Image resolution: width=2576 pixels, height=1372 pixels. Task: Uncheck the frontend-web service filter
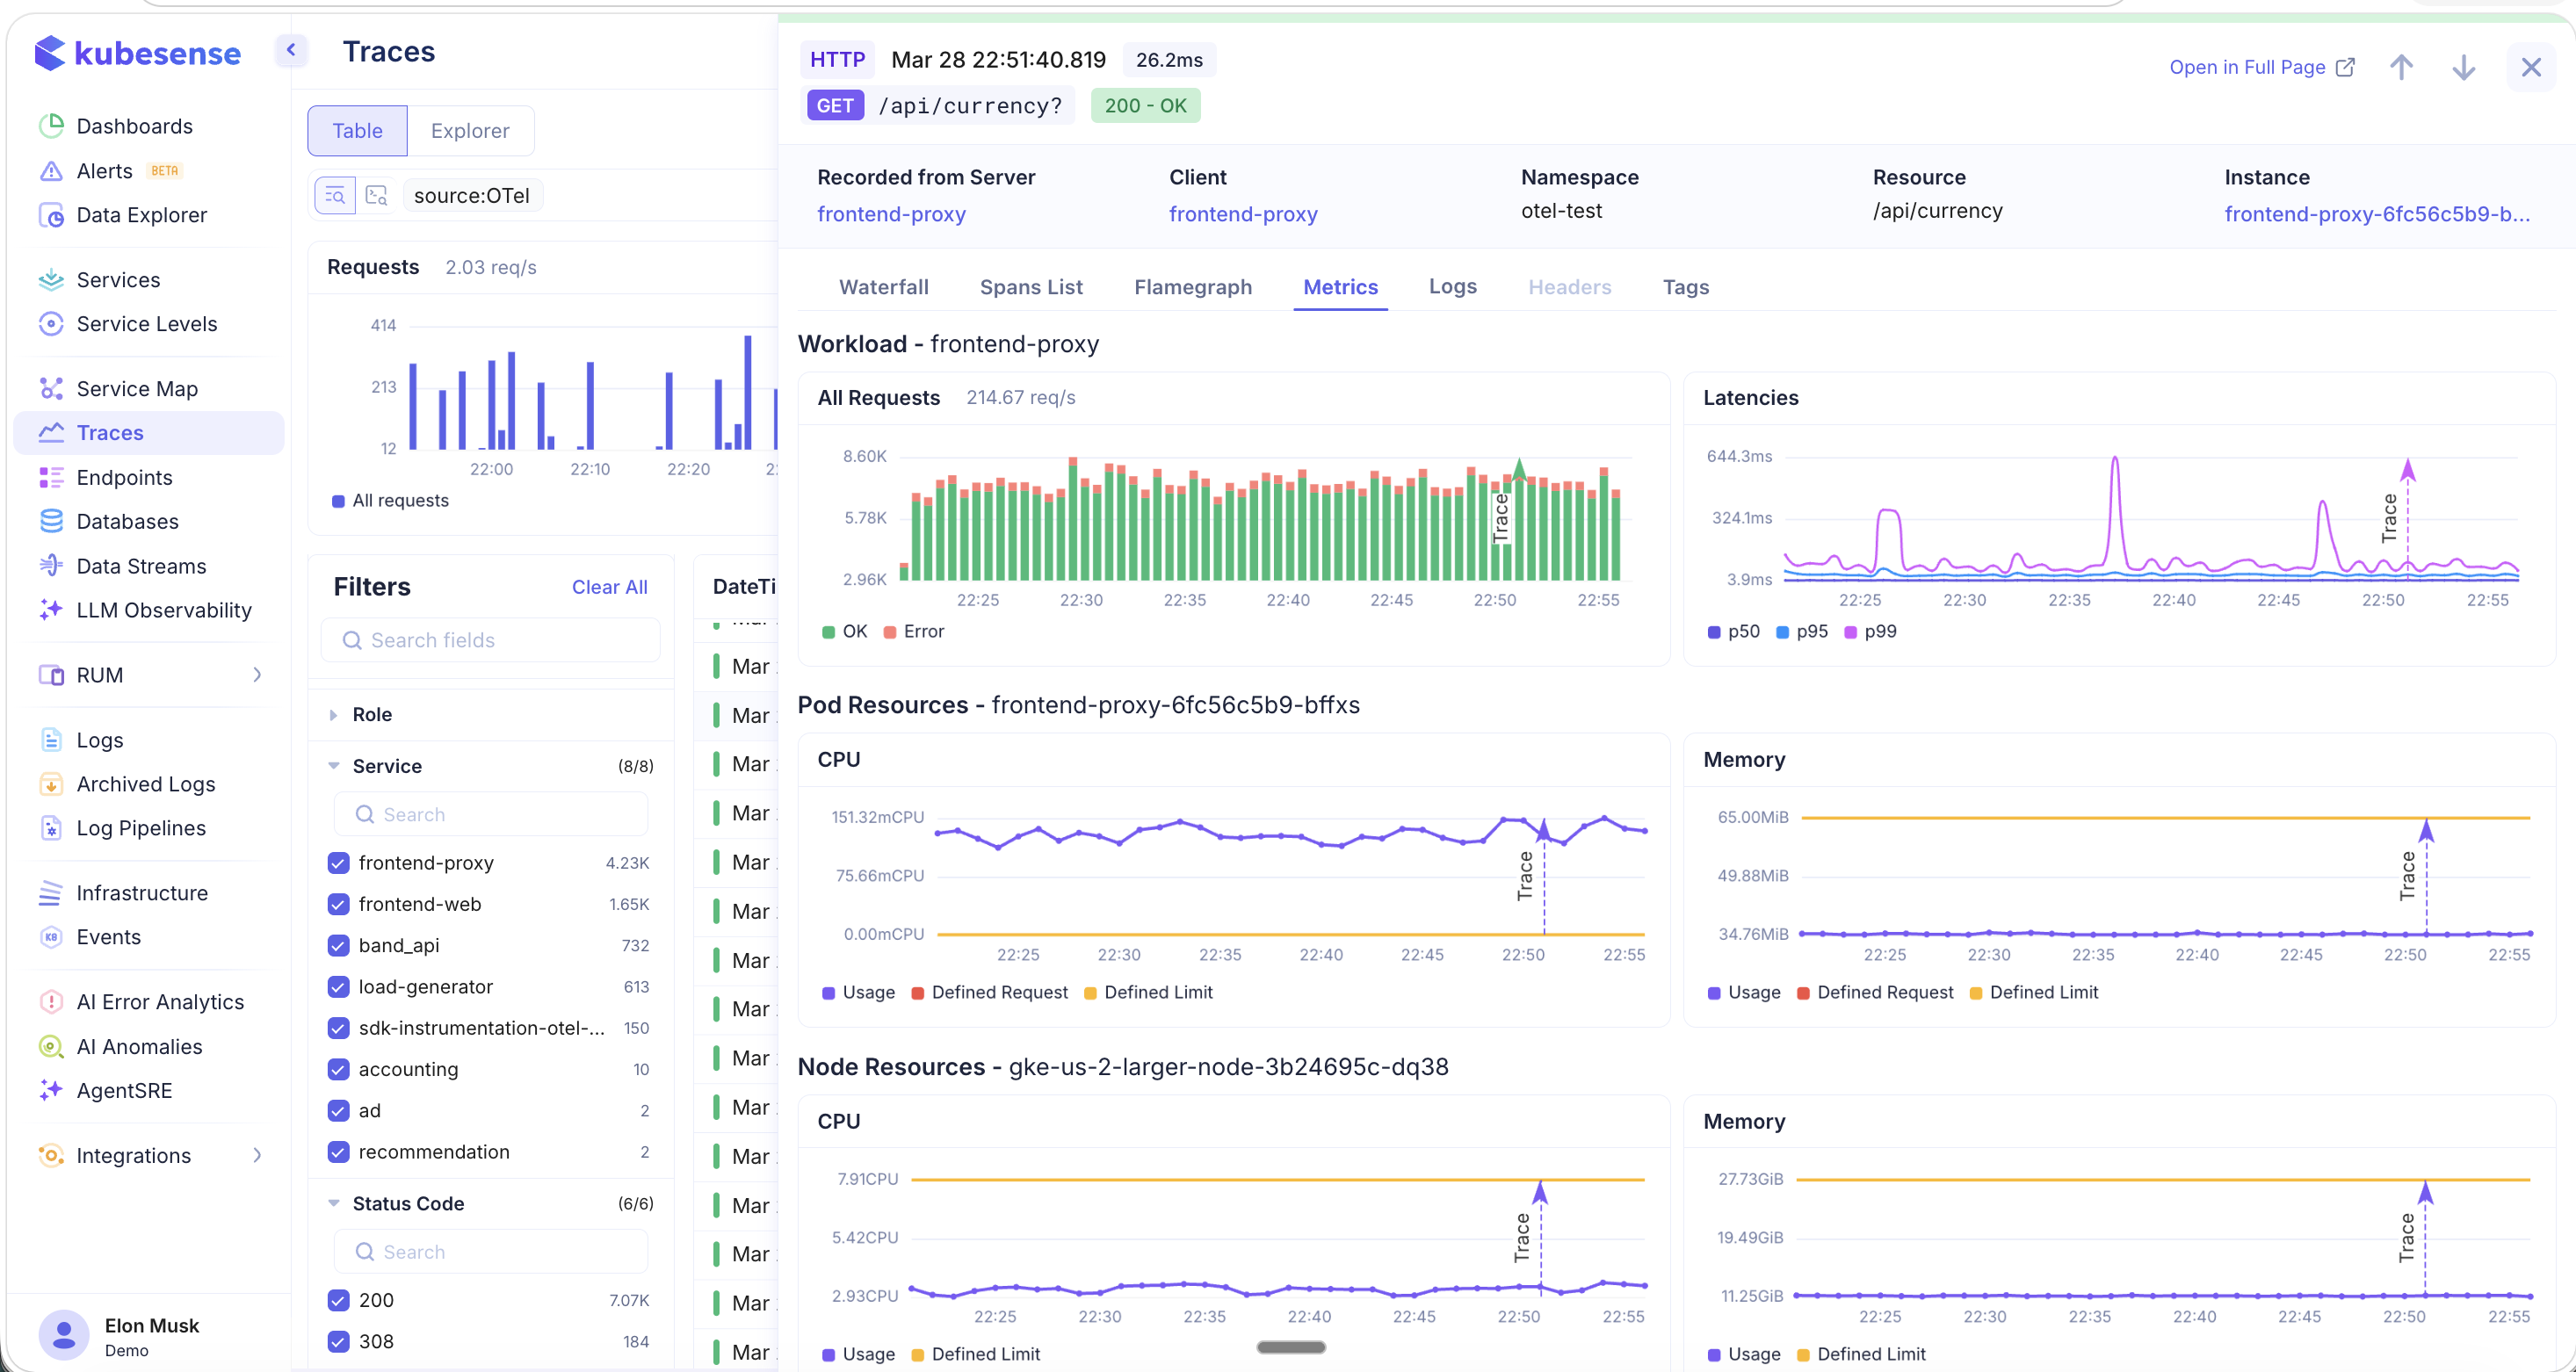pos(338,904)
